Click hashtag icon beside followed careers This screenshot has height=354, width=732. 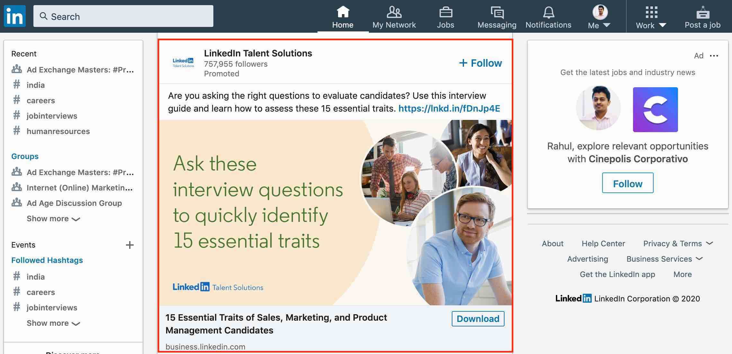pyautogui.click(x=17, y=292)
